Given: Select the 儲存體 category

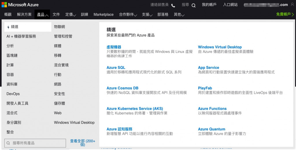Looking at the screenshot, I should coord(60,104).
